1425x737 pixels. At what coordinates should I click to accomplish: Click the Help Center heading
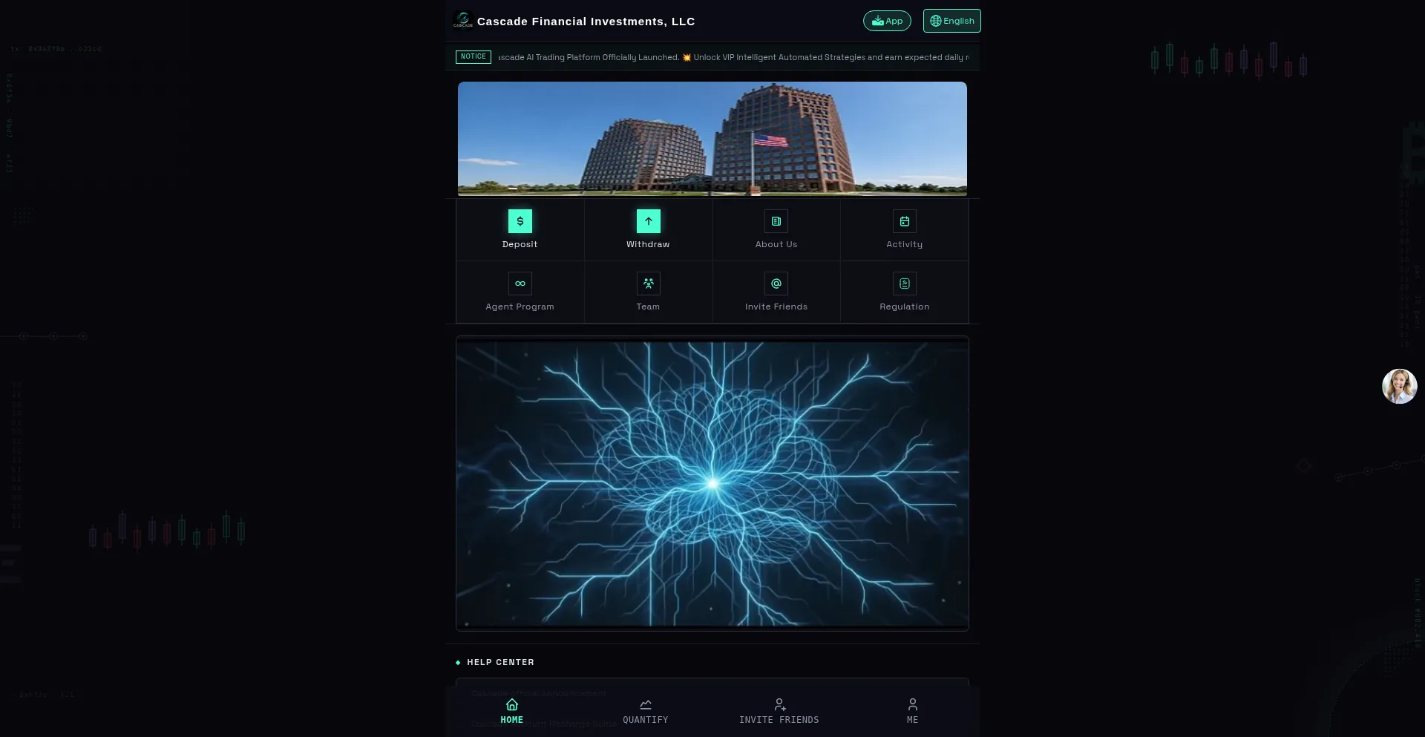(500, 662)
